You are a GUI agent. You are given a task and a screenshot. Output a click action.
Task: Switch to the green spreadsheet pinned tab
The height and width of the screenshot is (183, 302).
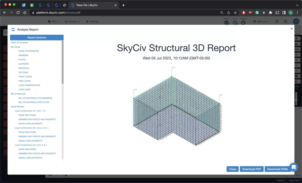pos(32,5)
